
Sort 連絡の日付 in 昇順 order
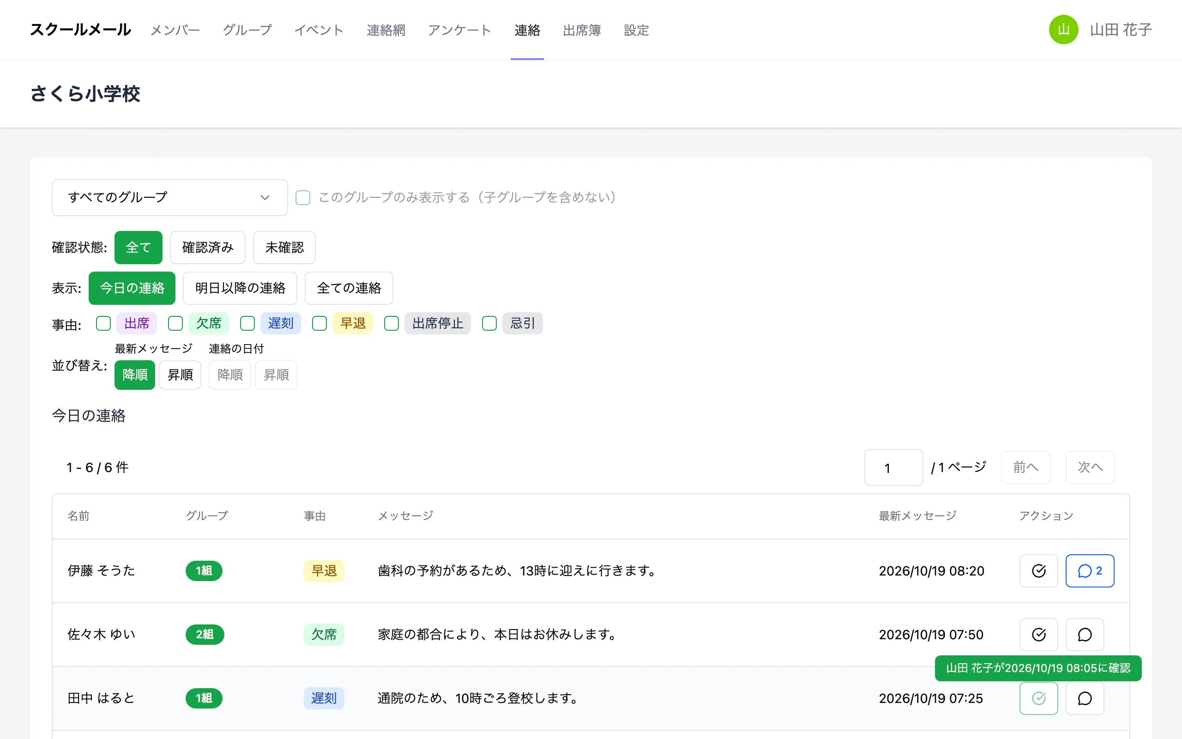tap(276, 375)
